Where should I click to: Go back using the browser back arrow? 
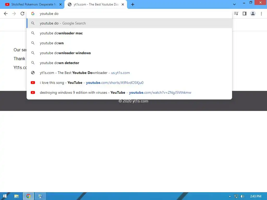(6, 14)
